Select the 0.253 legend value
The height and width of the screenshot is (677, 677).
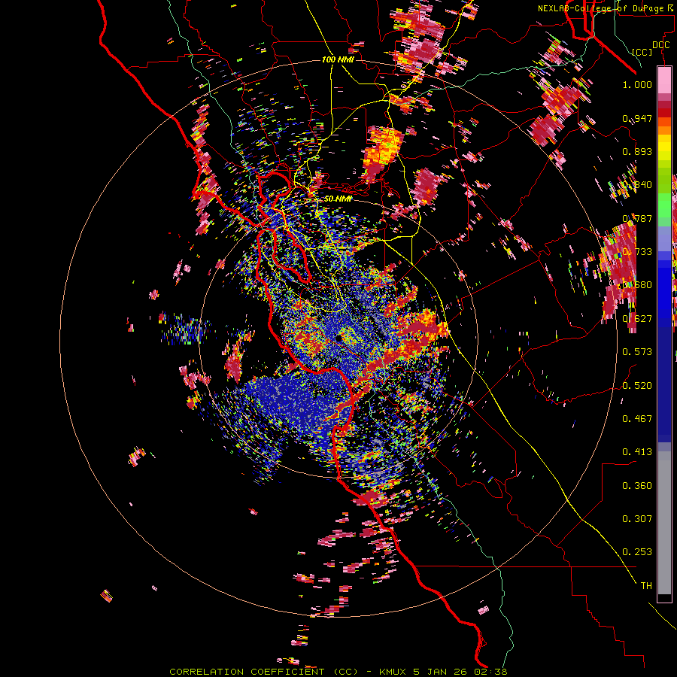tap(637, 552)
